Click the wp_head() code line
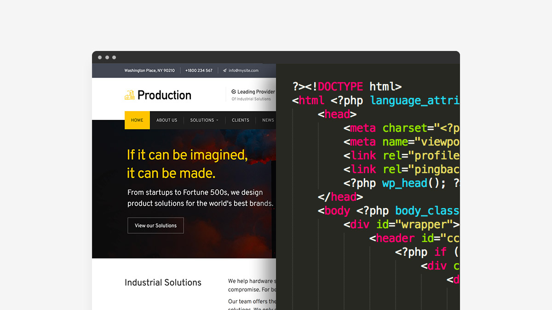This screenshot has height=310, width=552. click(402, 183)
